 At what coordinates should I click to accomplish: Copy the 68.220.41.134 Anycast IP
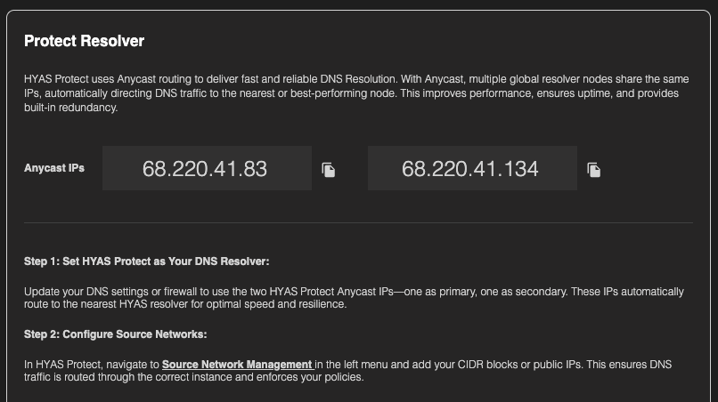[x=594, y=169]
